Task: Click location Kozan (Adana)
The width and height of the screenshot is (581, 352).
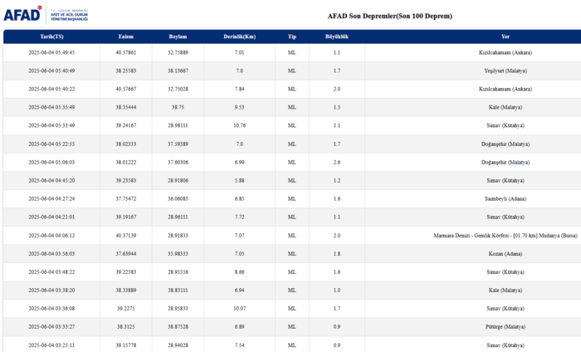Action: tap(505, 254)
